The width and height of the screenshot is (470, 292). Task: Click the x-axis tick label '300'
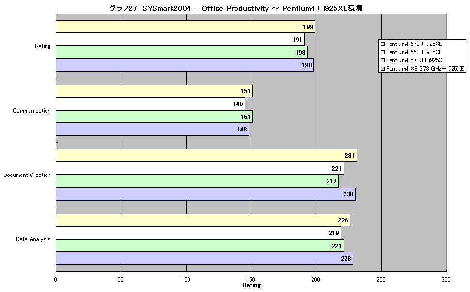tap(446, 280)
